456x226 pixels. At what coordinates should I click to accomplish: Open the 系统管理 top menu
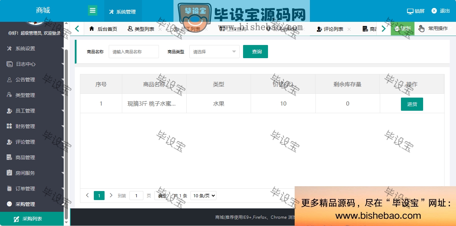123,11
